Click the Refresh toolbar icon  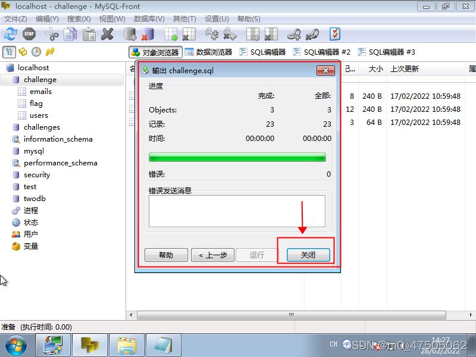click(x=11, y=34)
